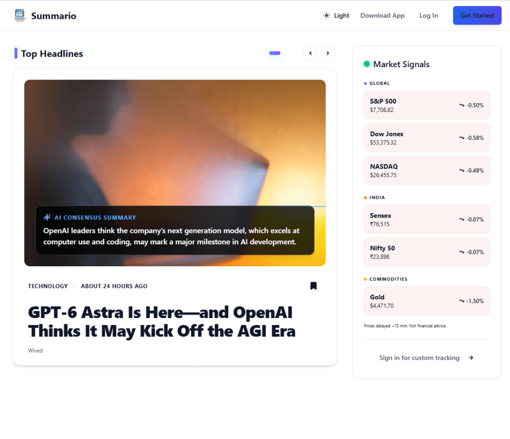This screenshot has height=439, width=510.
Task: Click the Nifty 50 downtrend icon
Action: tap(462, 252)
